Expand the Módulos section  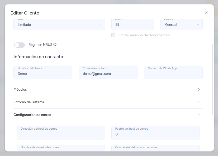108,89
